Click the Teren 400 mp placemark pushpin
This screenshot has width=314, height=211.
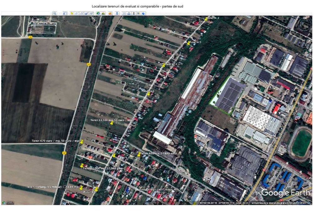tap(139, 154)
